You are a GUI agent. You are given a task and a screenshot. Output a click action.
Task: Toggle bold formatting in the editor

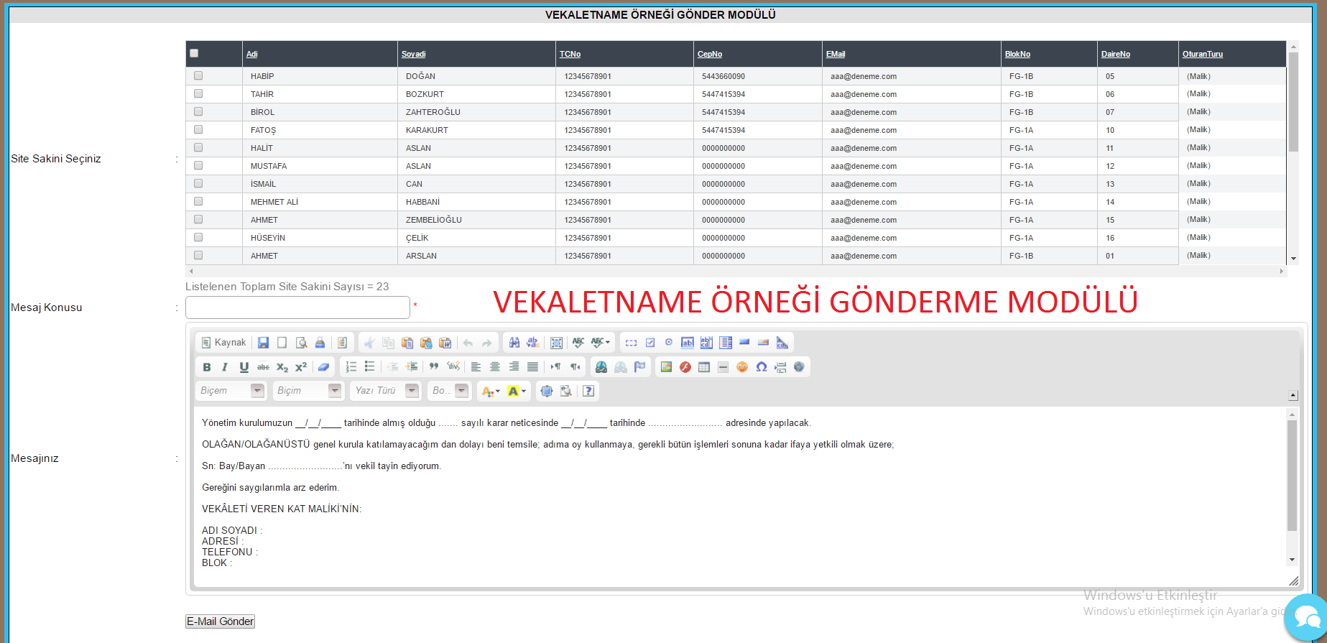[207, 367]
